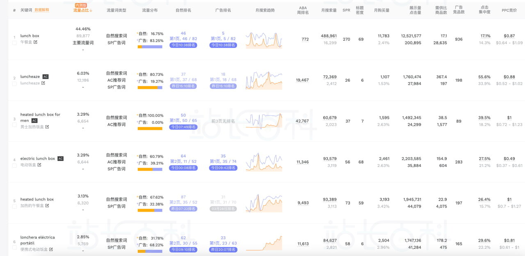Tick the checkbox for luncheaze row

click(14, 84)
